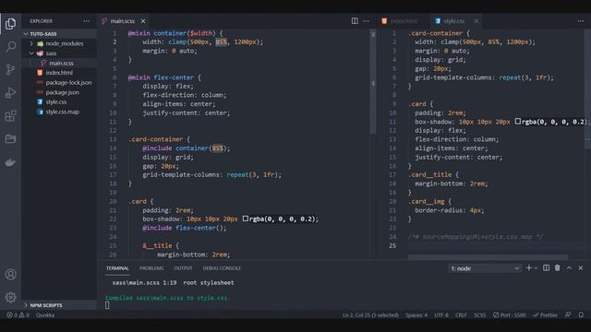Close the terminal panel
Viewport: 591px width, 332px height.
point(581,268)
